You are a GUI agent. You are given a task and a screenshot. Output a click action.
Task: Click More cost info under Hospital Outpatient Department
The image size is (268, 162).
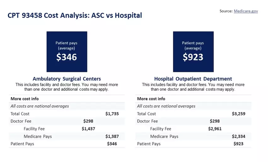[151, 99]
